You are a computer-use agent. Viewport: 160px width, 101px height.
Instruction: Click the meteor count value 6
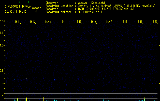[36, 12]
